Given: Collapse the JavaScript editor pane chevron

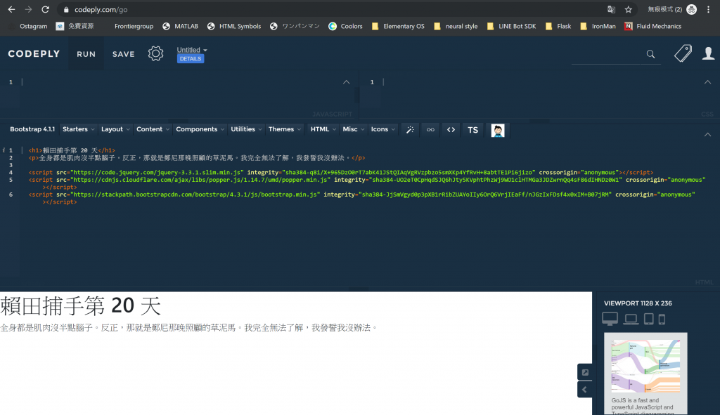Looking at the screenshot, I should coord(346,82).
